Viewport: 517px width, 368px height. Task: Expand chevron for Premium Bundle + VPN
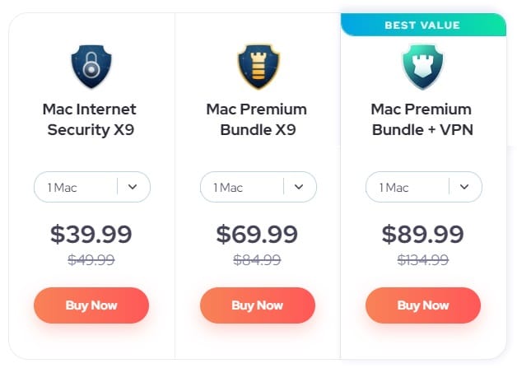pyautogui.click(x=464, y=187)
